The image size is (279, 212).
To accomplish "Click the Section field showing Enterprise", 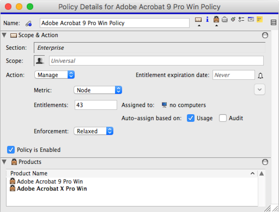I will (149, 48).
